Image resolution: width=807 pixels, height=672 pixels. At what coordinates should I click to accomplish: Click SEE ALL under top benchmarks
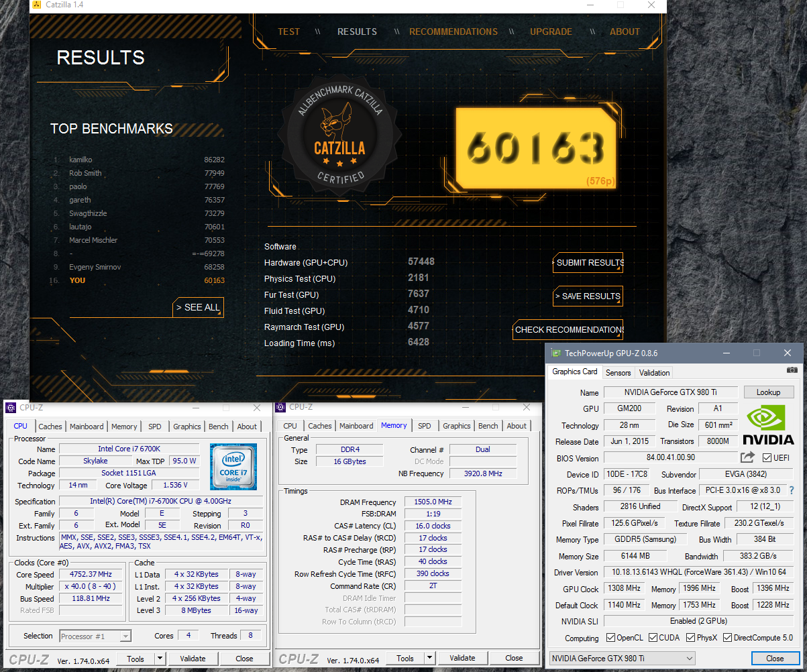pyautogui.click(x=198, y=307)
